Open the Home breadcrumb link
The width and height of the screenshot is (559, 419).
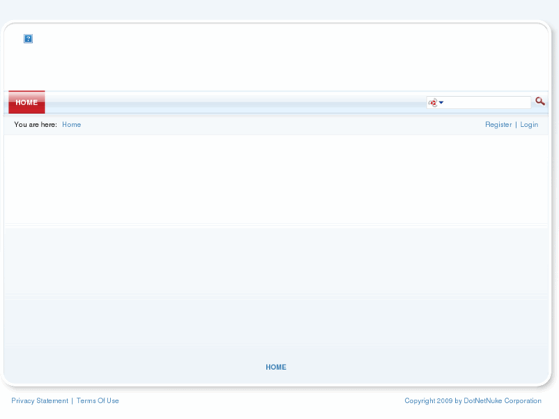[72, 125]
